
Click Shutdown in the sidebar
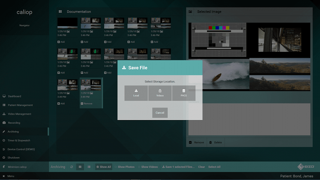[x=14, y=157]
